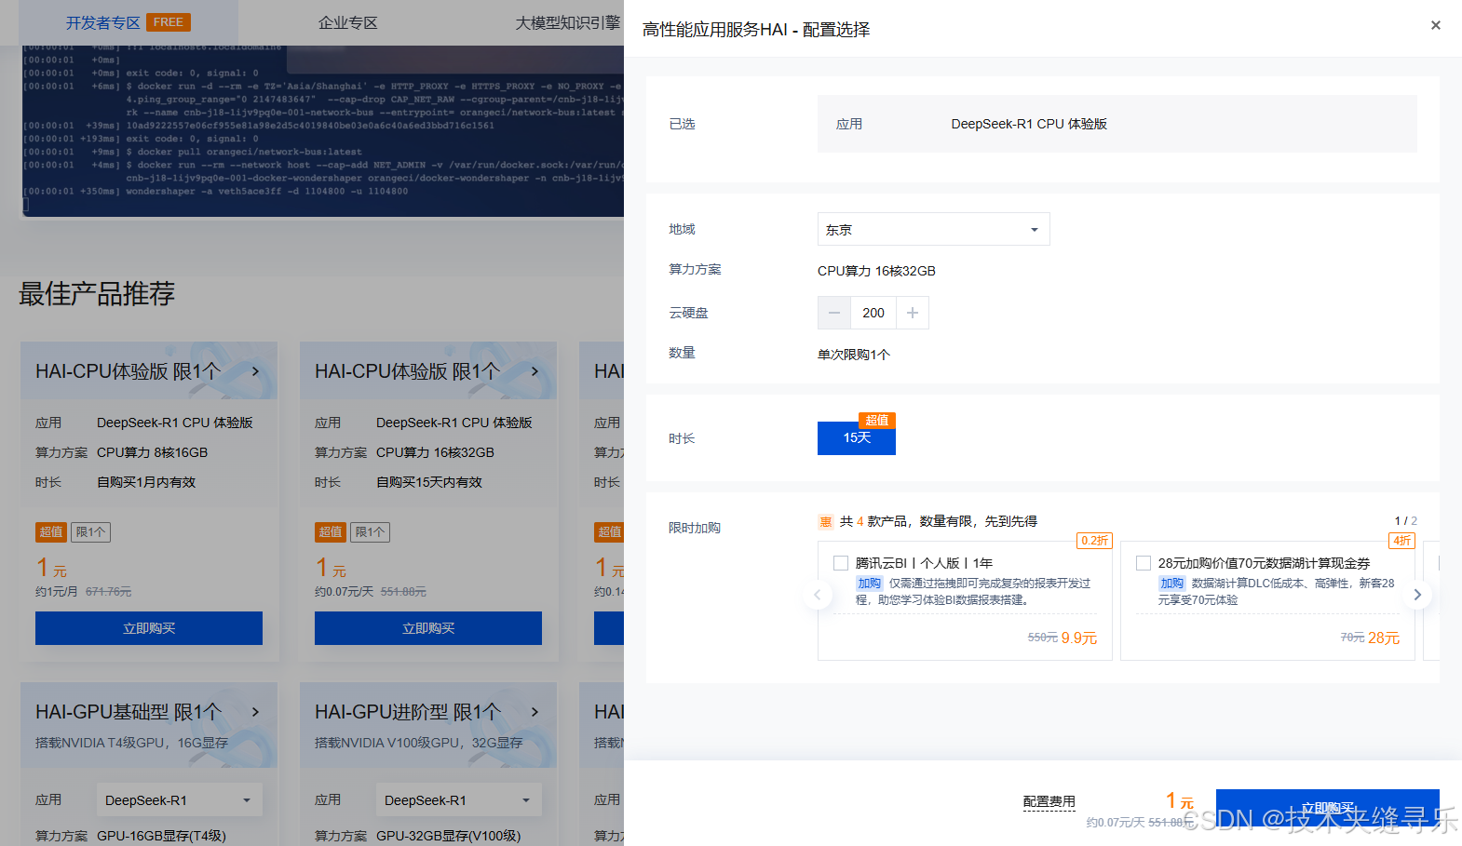1462x846 pixels.
Task: Click the cloud disk value field showing 200
Action: tap(873, 313)
